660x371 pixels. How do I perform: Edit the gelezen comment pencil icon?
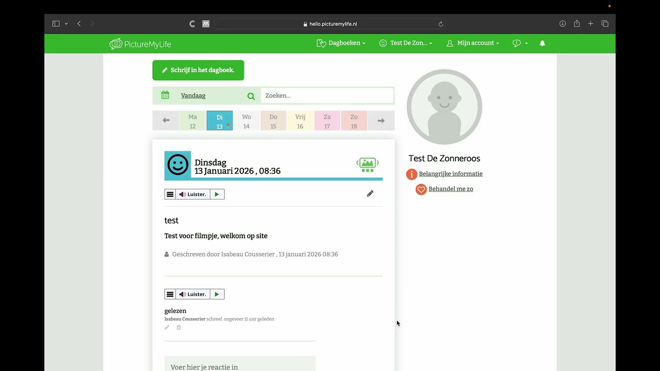[167, 328]
